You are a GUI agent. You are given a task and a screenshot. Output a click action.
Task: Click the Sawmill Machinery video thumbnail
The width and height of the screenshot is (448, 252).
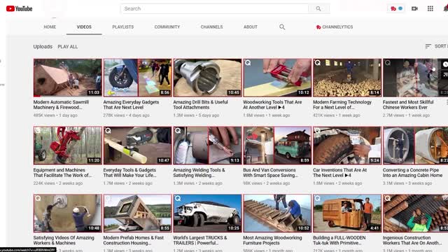67,78
